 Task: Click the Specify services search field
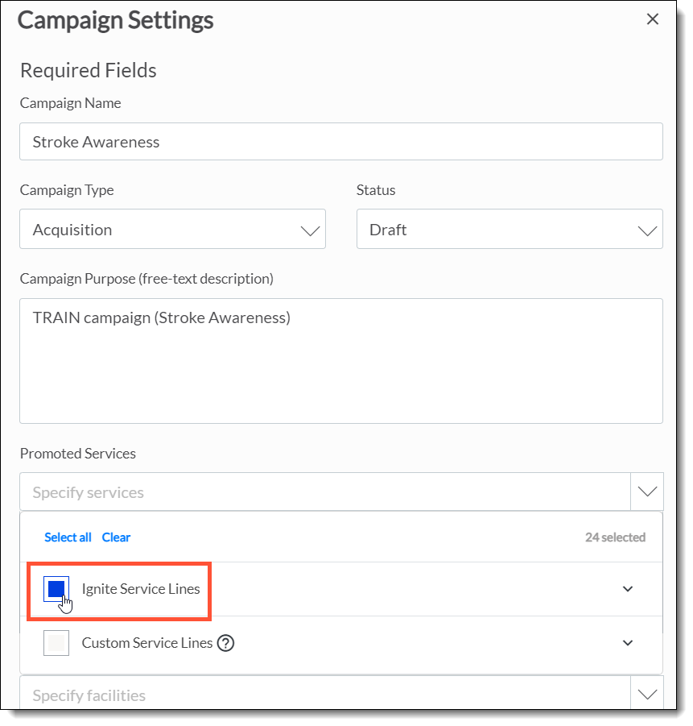point(322,492)
